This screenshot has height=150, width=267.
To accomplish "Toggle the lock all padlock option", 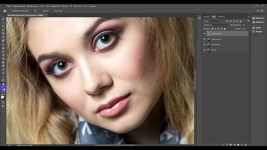I will point(224,29).
